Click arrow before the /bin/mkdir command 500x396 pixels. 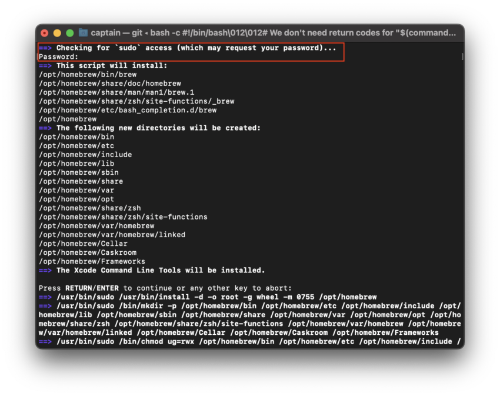click(45, 306)
